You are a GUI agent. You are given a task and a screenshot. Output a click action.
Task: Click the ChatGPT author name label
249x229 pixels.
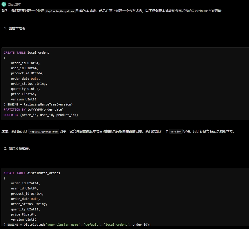(x=14, y=4)
